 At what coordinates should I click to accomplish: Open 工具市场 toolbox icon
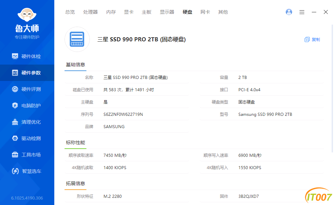tap(15, 155)
